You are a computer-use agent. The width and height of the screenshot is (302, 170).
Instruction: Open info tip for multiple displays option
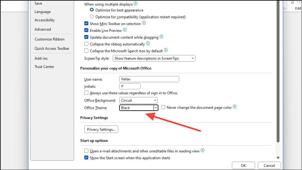click(136, 3)
